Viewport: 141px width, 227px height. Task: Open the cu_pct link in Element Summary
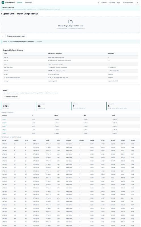4,123
